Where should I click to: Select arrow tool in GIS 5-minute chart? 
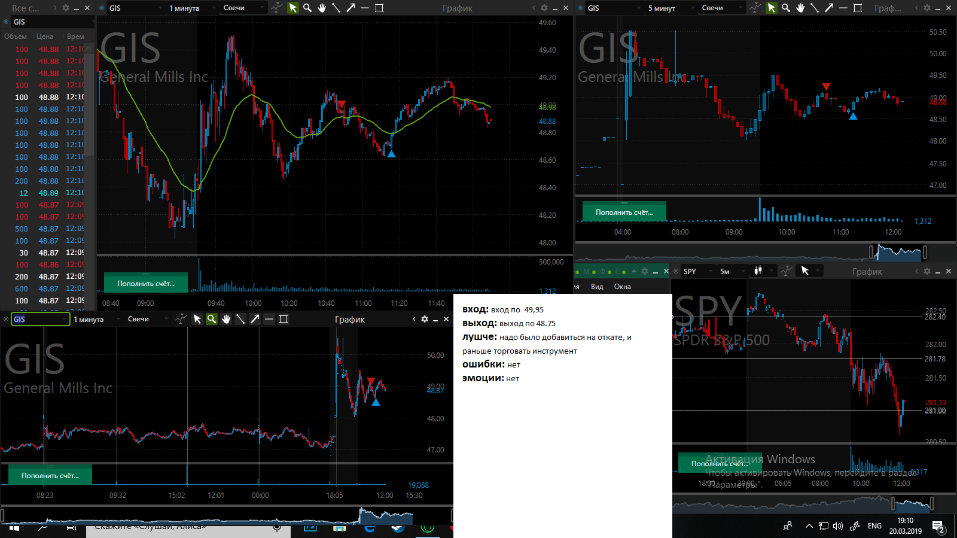coord(829,8)
